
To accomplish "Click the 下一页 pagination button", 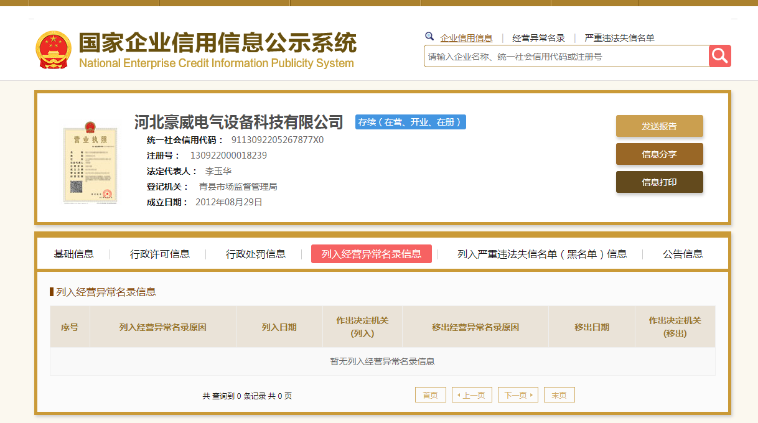I will [518, 395].
